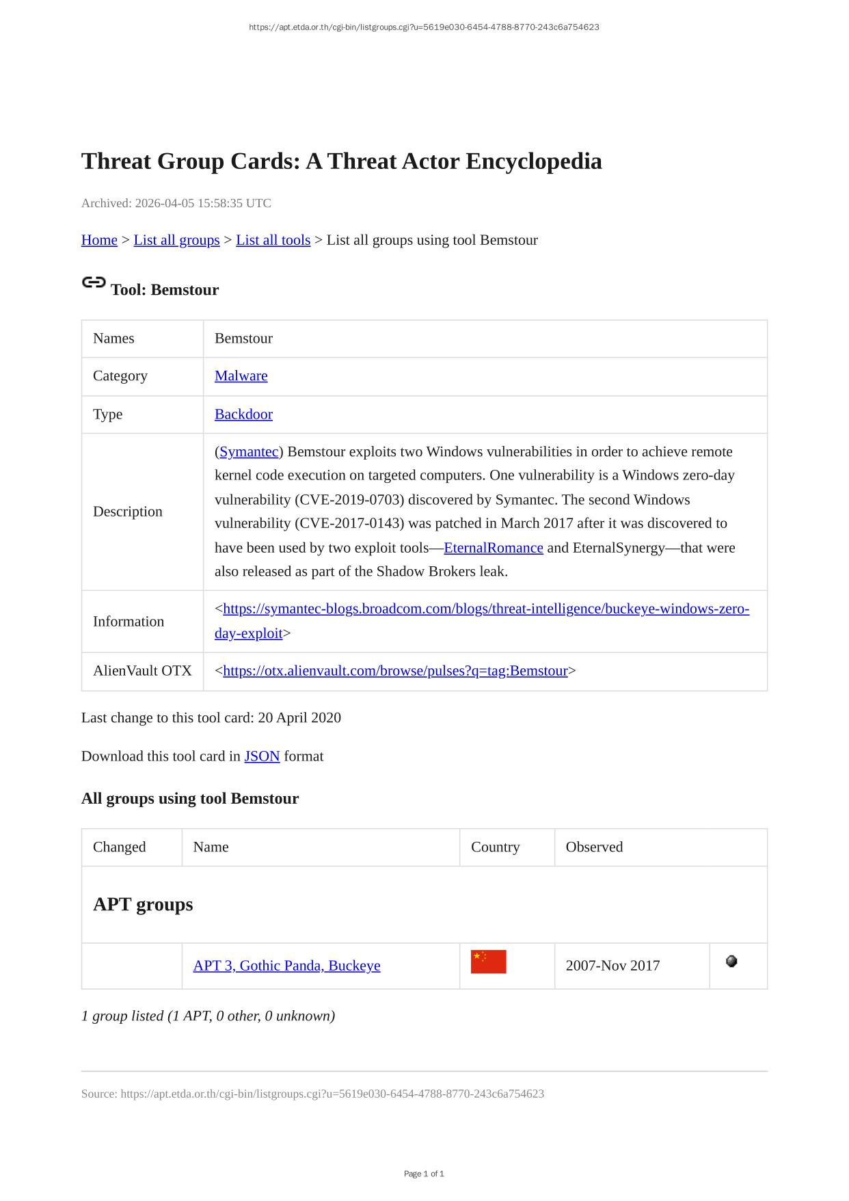Click the Observed column header

(594, 847)
